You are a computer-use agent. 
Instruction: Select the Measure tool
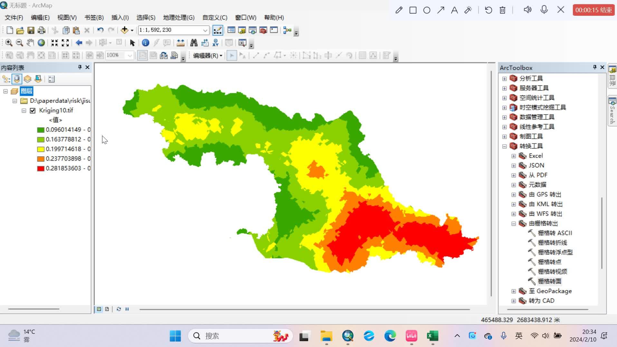(180, 42)
